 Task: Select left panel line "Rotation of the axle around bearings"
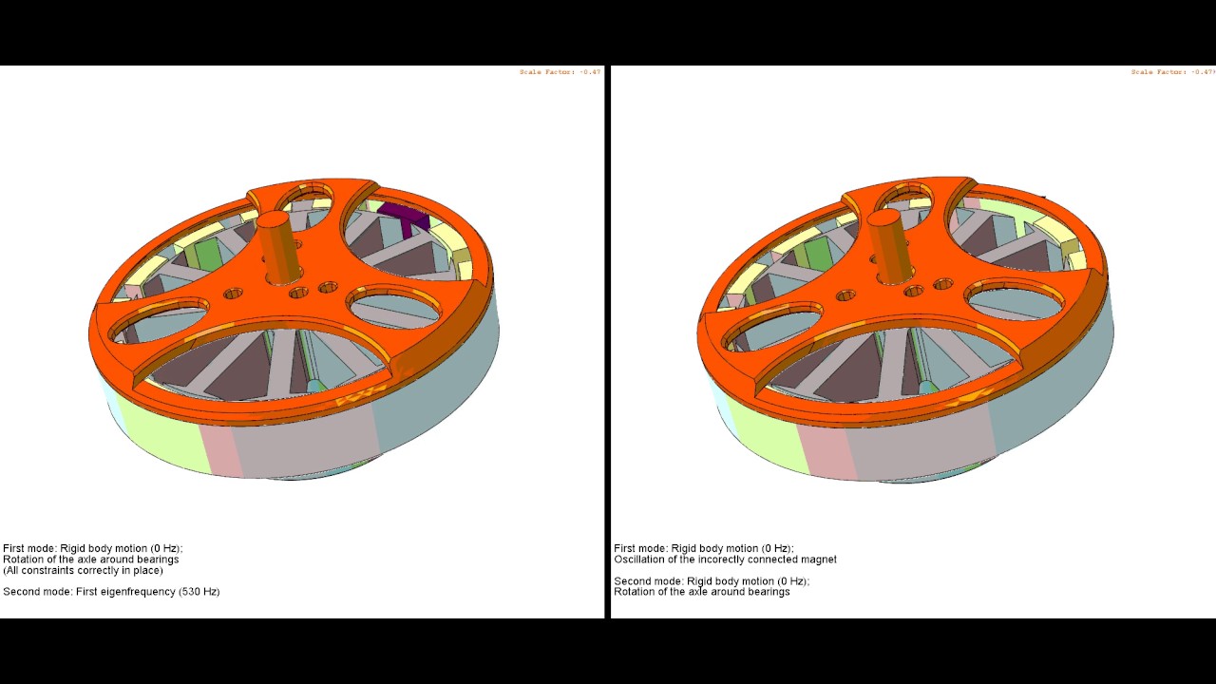91,560
